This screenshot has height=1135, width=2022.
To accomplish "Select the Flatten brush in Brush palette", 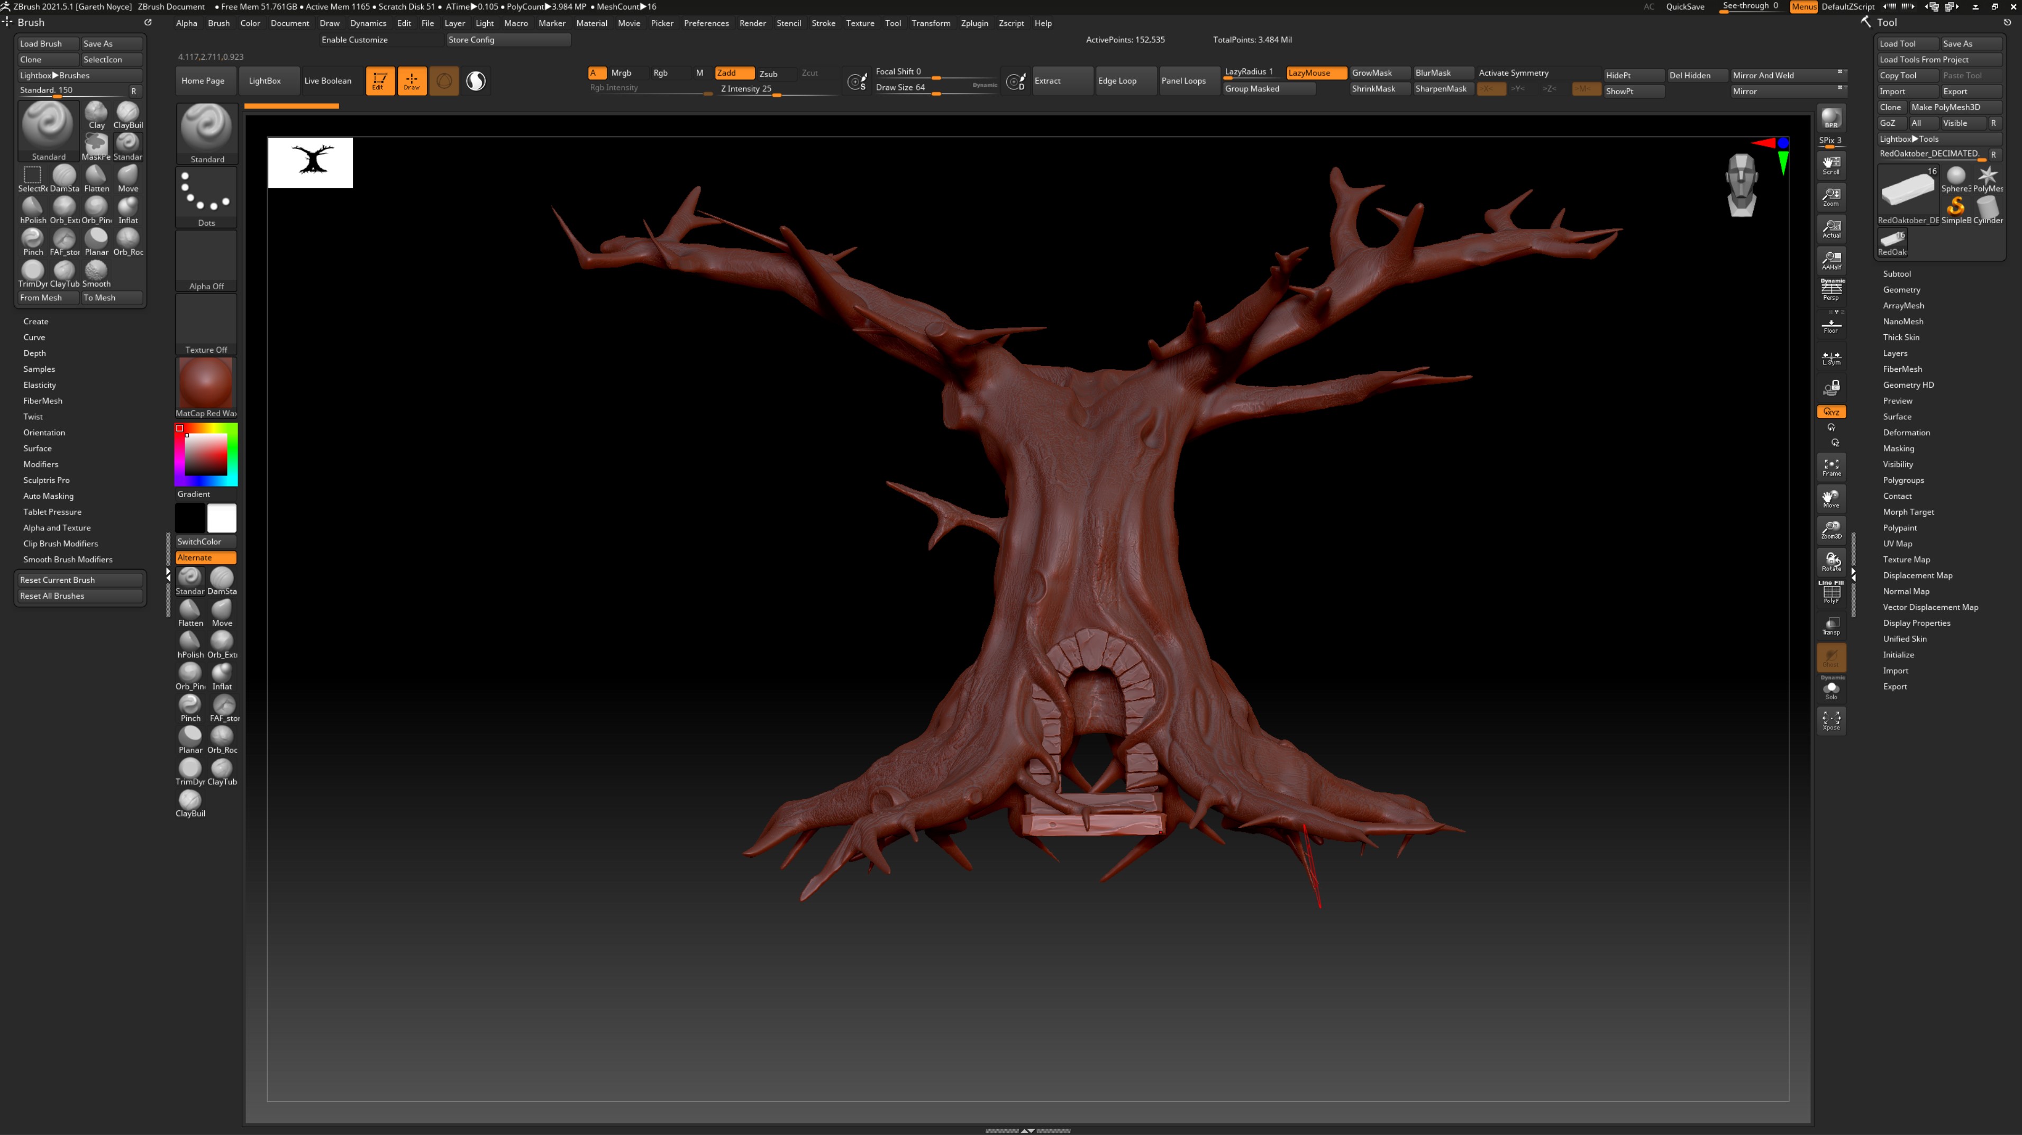I will [96, 178].
